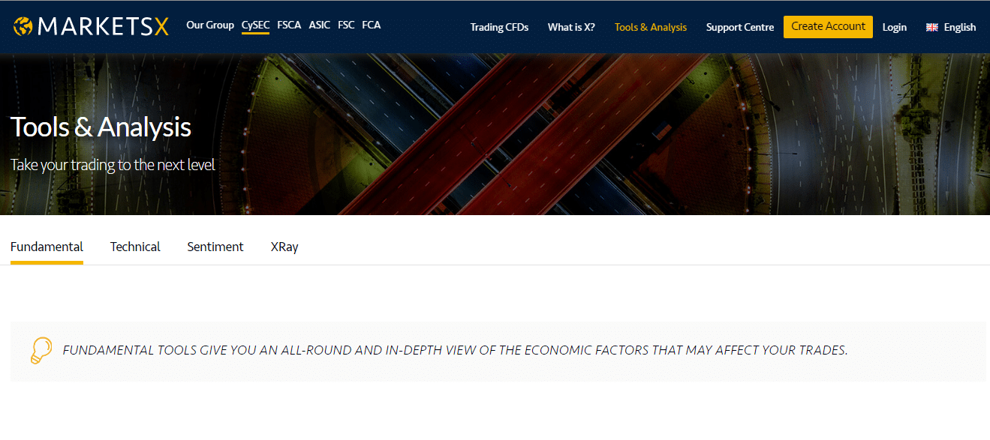Select the FSCA regulator link
The height and width of the screenshot is (440, 990).
(x=289, y=25)
